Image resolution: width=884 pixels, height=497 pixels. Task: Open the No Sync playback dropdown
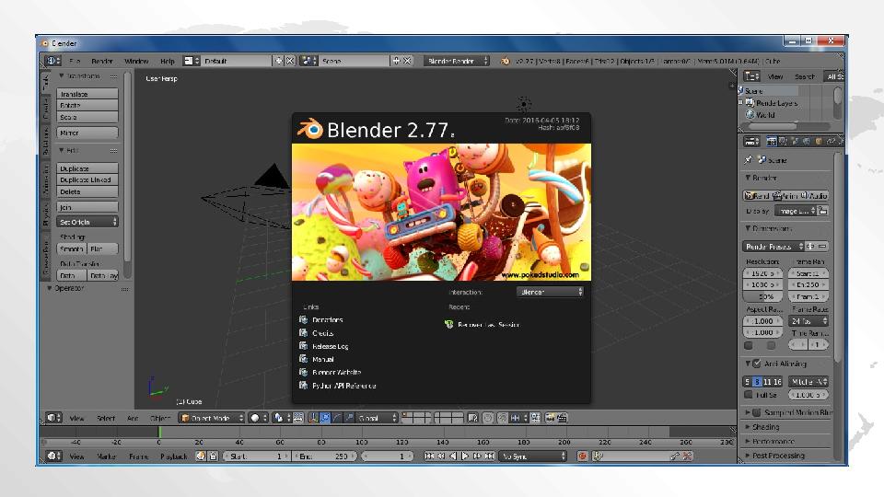point(533,456)
